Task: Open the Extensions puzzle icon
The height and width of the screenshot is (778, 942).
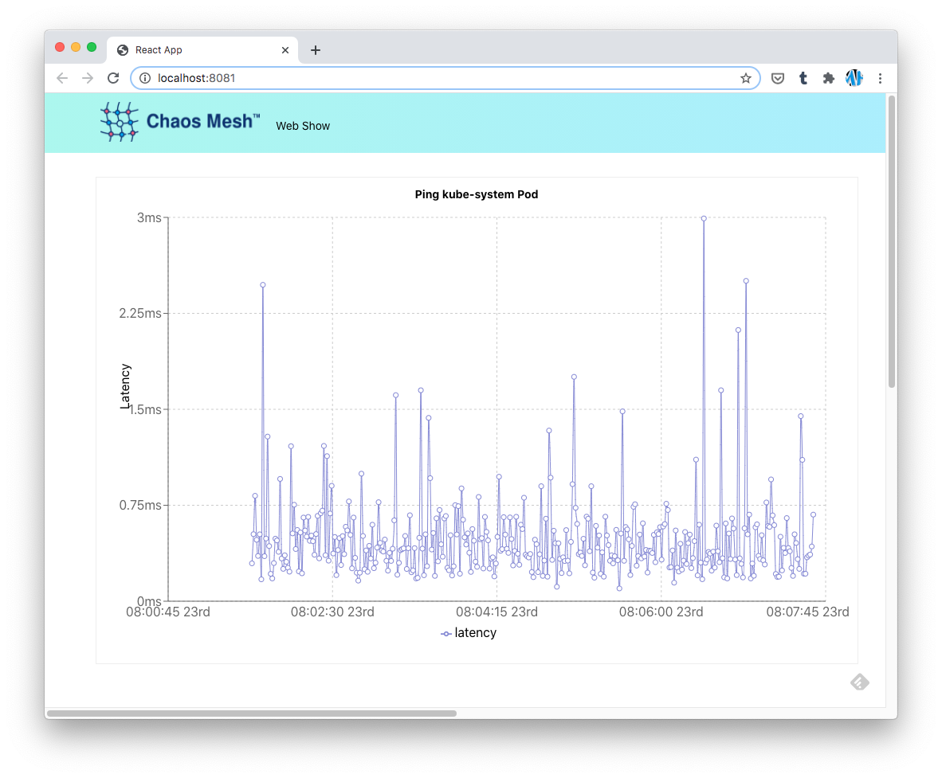Action: tap(829, 78)
